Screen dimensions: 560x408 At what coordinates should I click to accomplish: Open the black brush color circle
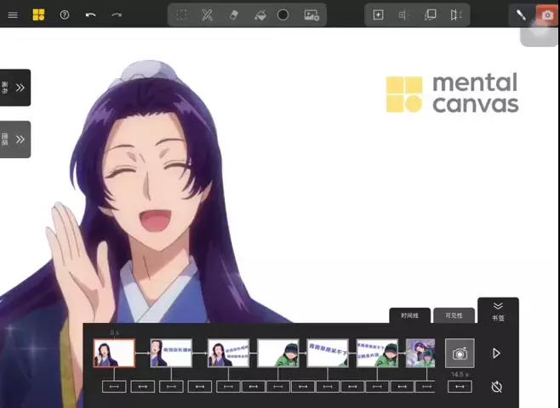click(x=283, y=15)
